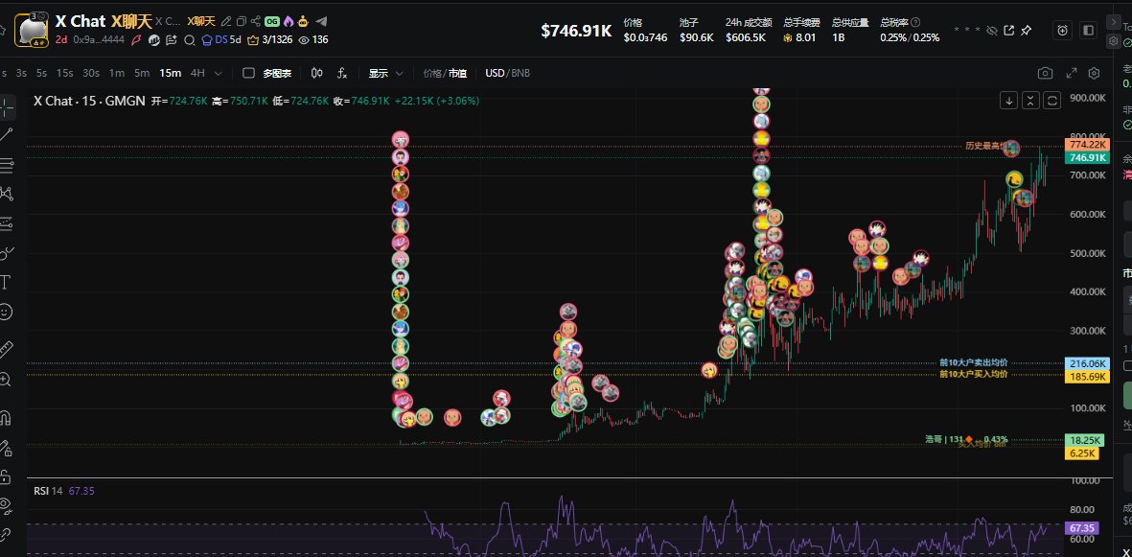The height and width of the screenshot is (557, 1132).
Task: Click the chart refresh/reset button
Action: 1052,101
